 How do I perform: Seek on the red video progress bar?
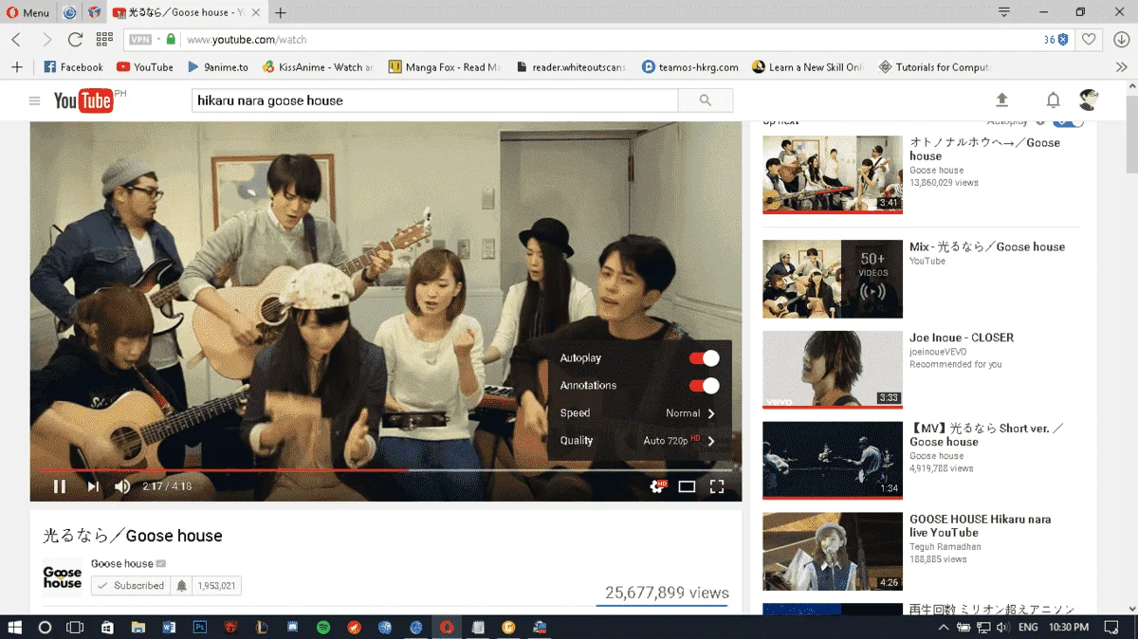(x=386, y=469)
